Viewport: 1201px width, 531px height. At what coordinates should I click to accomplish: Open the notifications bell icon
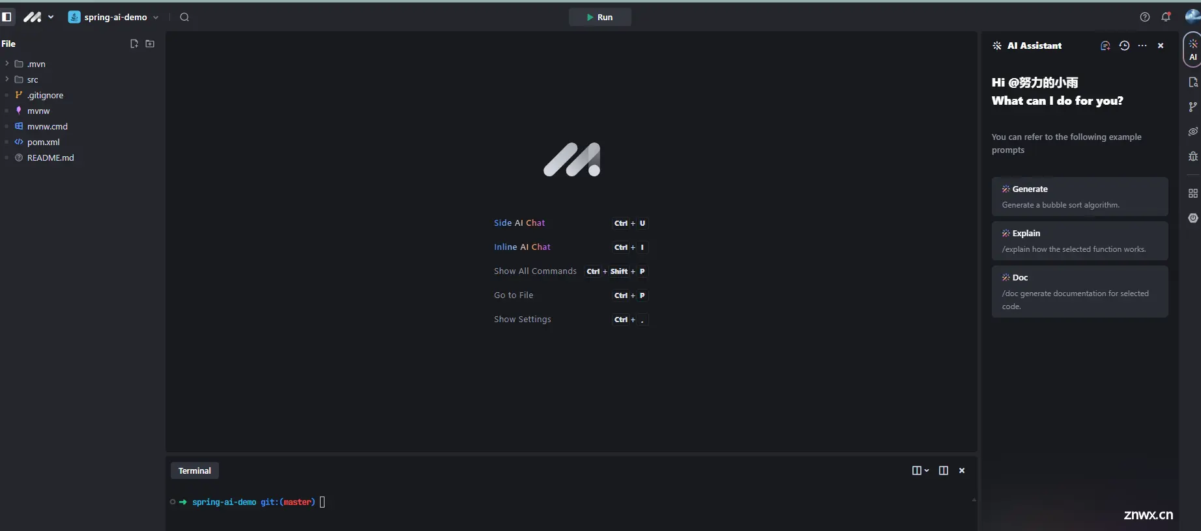(x=1166, y=17)
